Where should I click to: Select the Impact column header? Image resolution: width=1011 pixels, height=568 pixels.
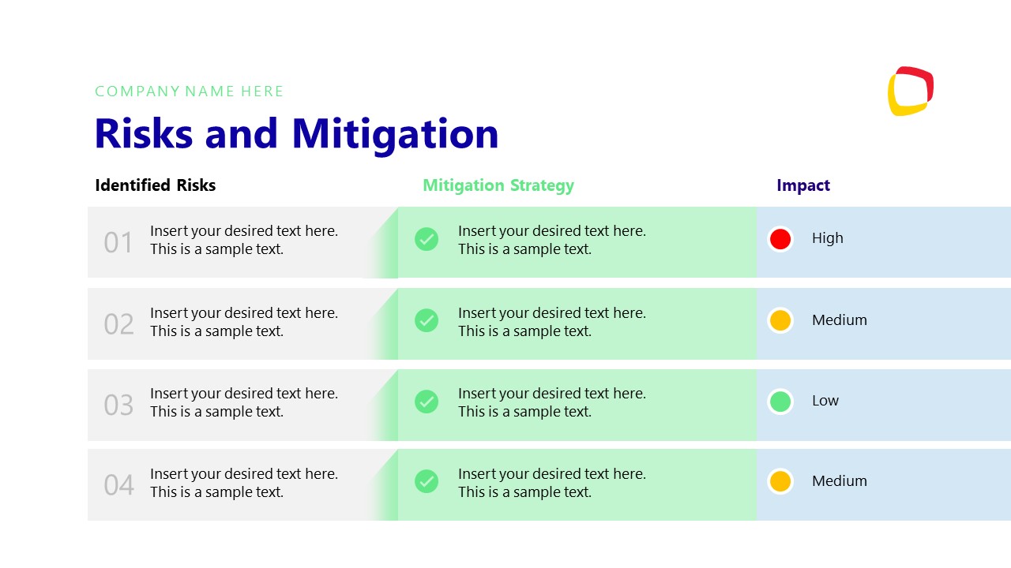coord(802,185)
